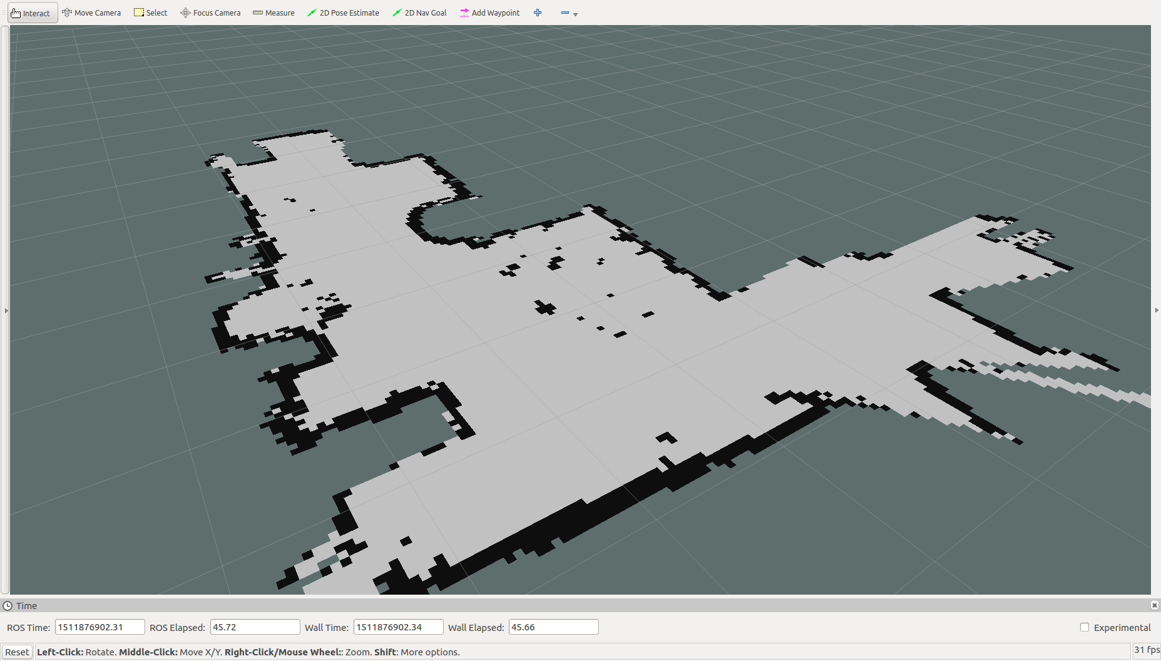1161x661 pixels.
Task: Click the Reset button
Action: (17, 652)
